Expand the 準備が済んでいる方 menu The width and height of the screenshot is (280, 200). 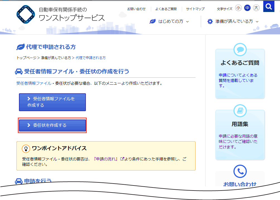click(x=233, y=21)
